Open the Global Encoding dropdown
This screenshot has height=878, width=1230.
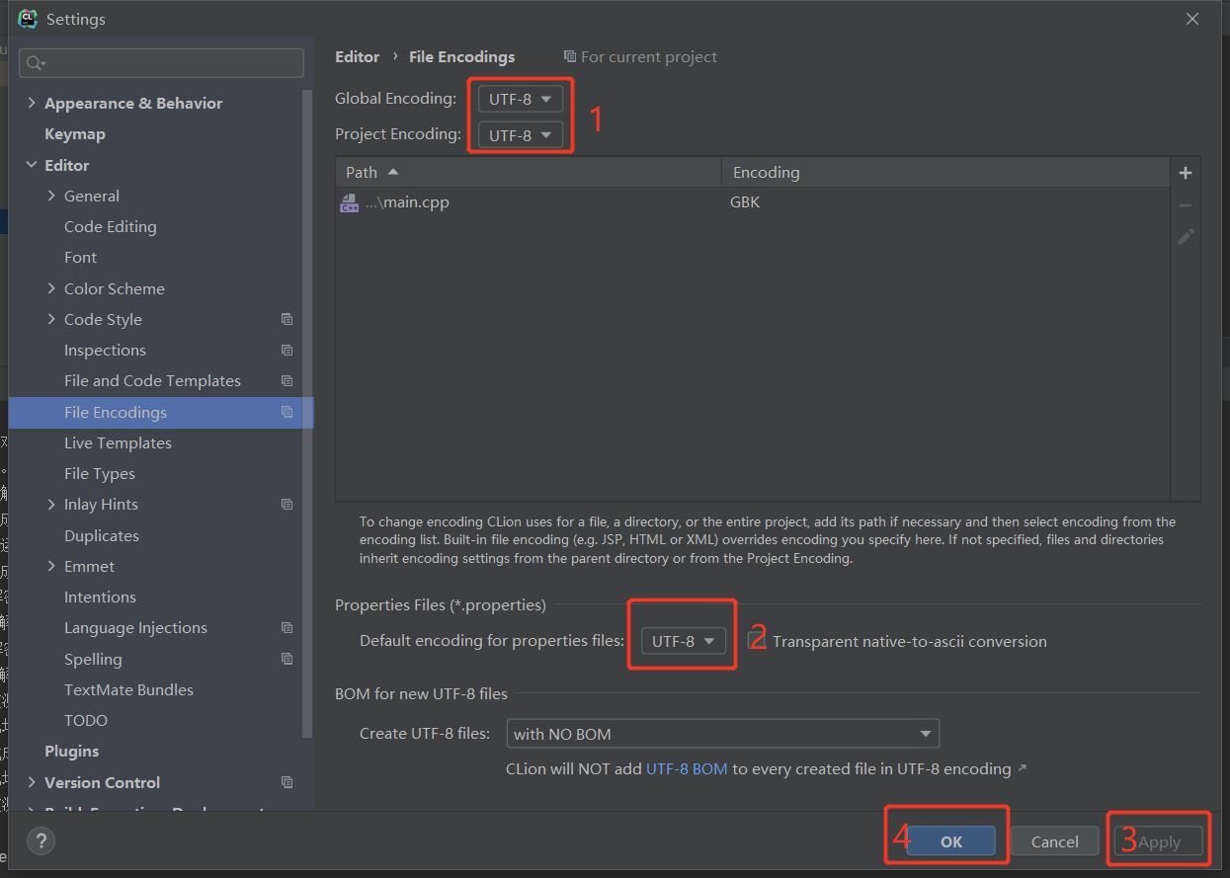(x=521, y=99)
